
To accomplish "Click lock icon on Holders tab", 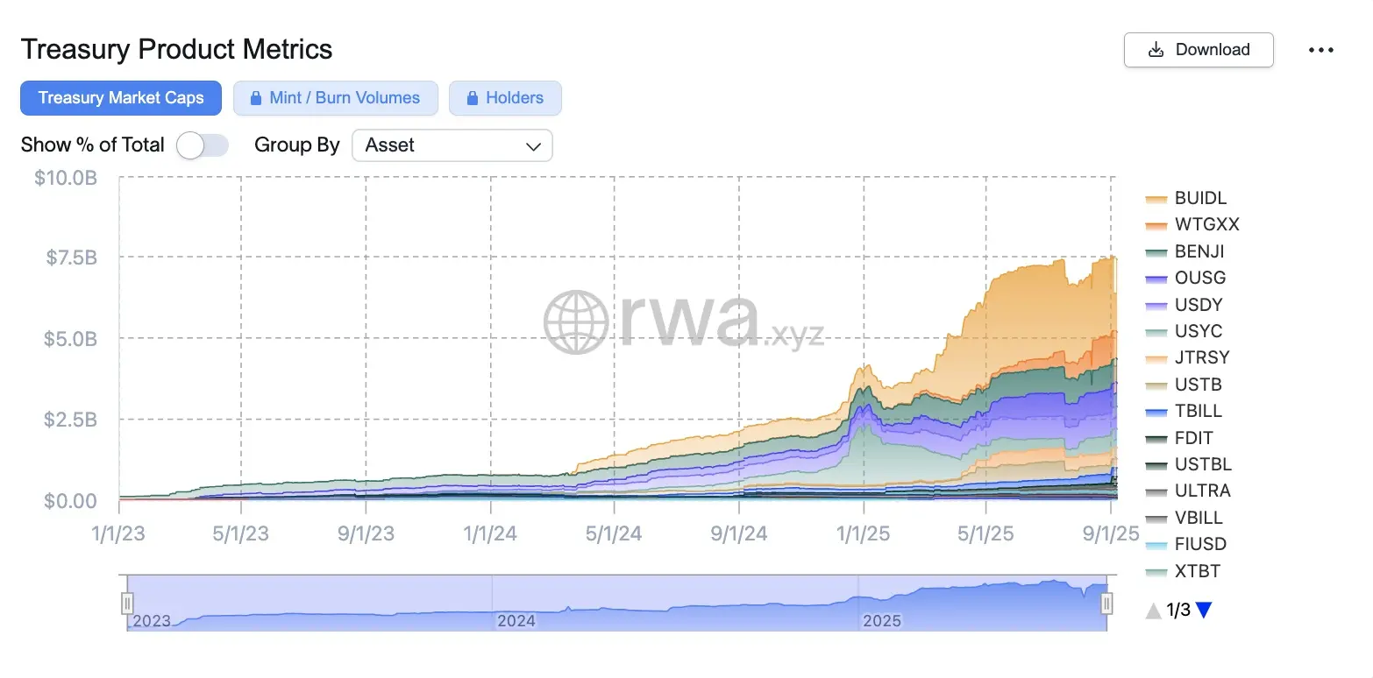I will (472, 98).
